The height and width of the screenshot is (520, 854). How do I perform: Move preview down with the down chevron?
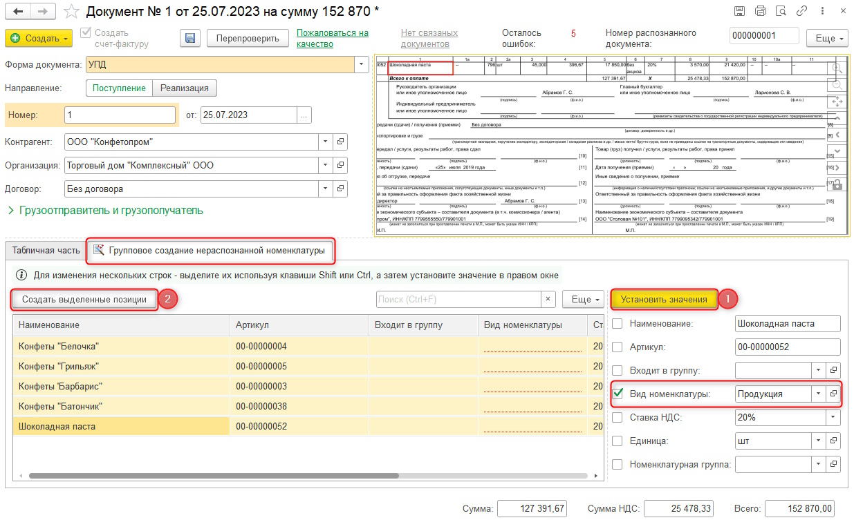coord(837,151)
